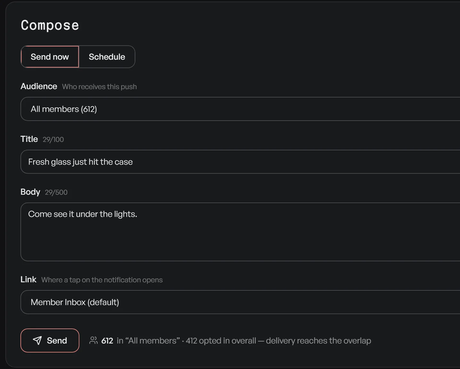This screenshot has width=460, height=369.
Task: Click the audience people icon near 612
Action: [93, 340]
